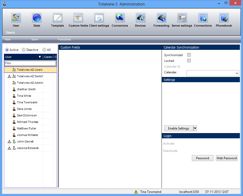The height and width of the screenshot is (196, 243).
Task: Open the Functions menu
Action: 64,39
